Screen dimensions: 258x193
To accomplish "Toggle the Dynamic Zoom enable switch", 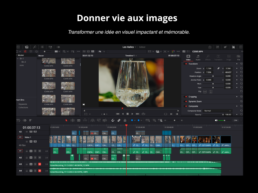I will tap(185, 102).
